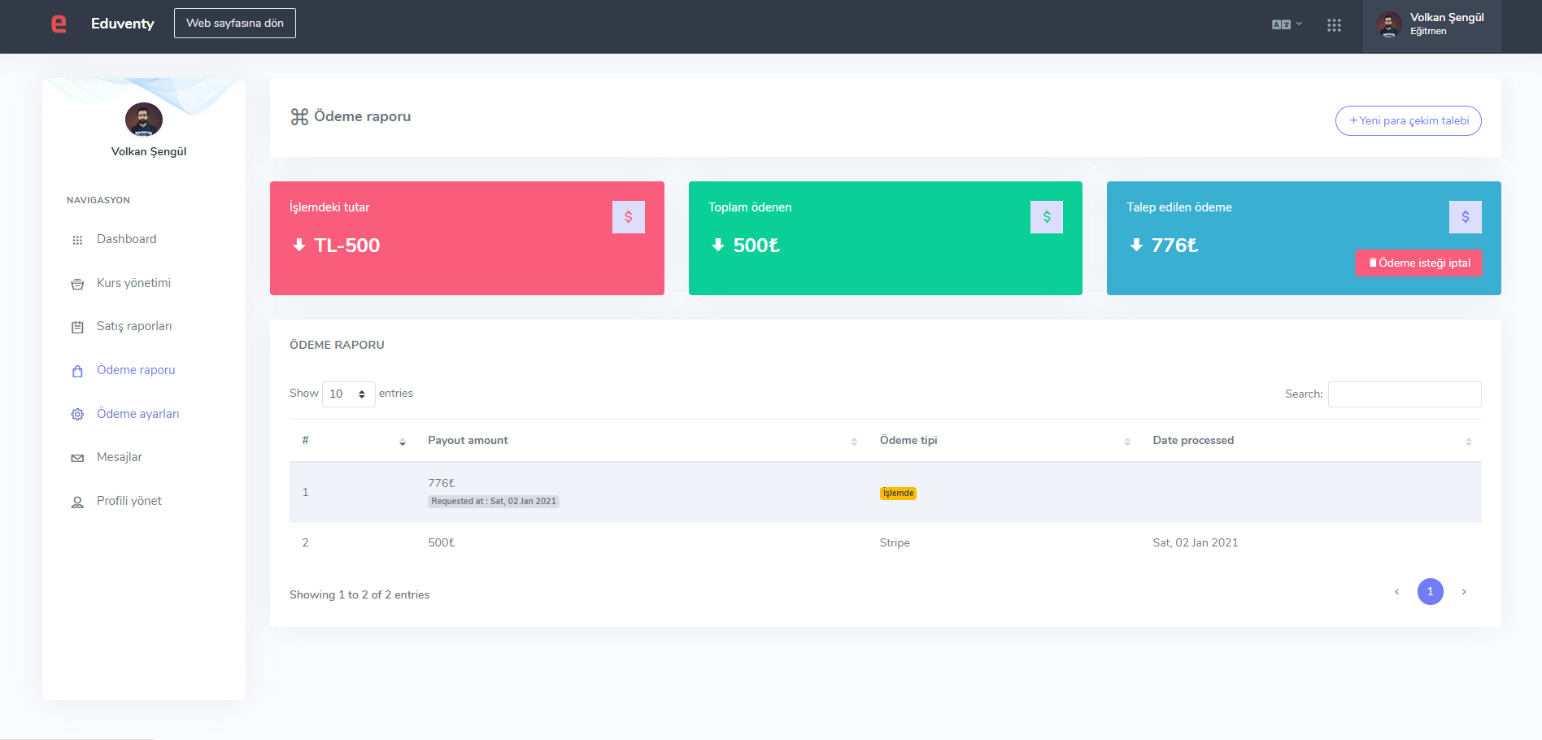The height and width of the screenshot is (740, 1542).
Task: Open the apps grid icon in header
Action: (1334, 25)
